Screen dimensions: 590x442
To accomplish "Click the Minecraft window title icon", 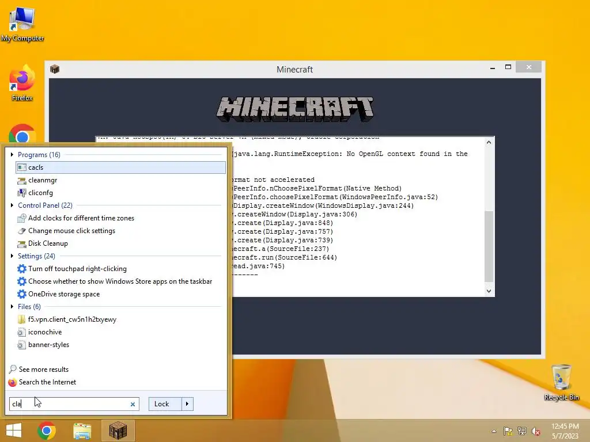I will click(x=55, y=69).
